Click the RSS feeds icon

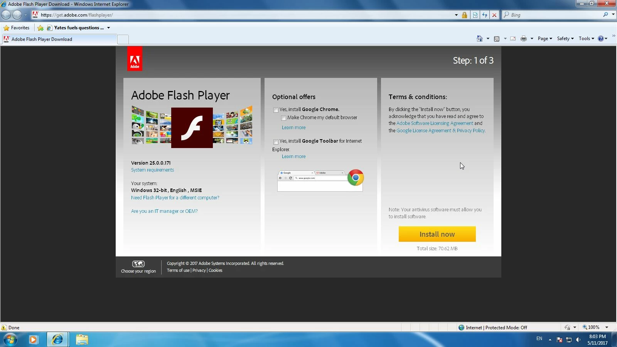[497, 39]
